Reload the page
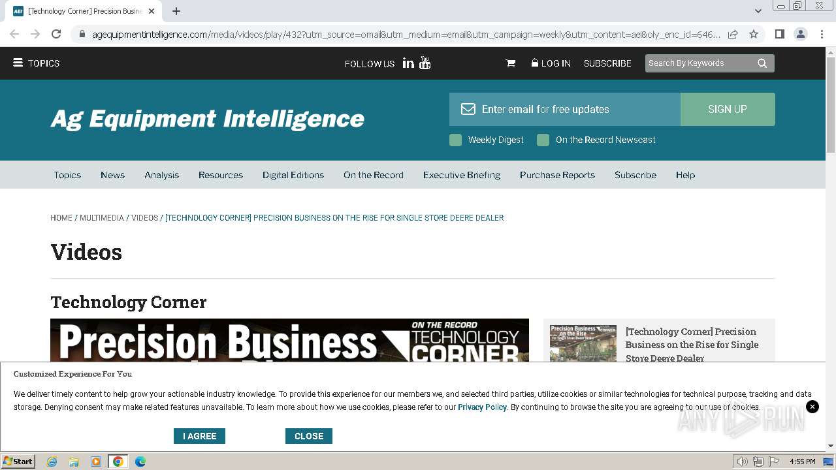 tap(56, 34)
